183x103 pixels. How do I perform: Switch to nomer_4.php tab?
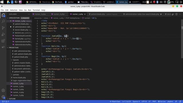tap(59, 14)
